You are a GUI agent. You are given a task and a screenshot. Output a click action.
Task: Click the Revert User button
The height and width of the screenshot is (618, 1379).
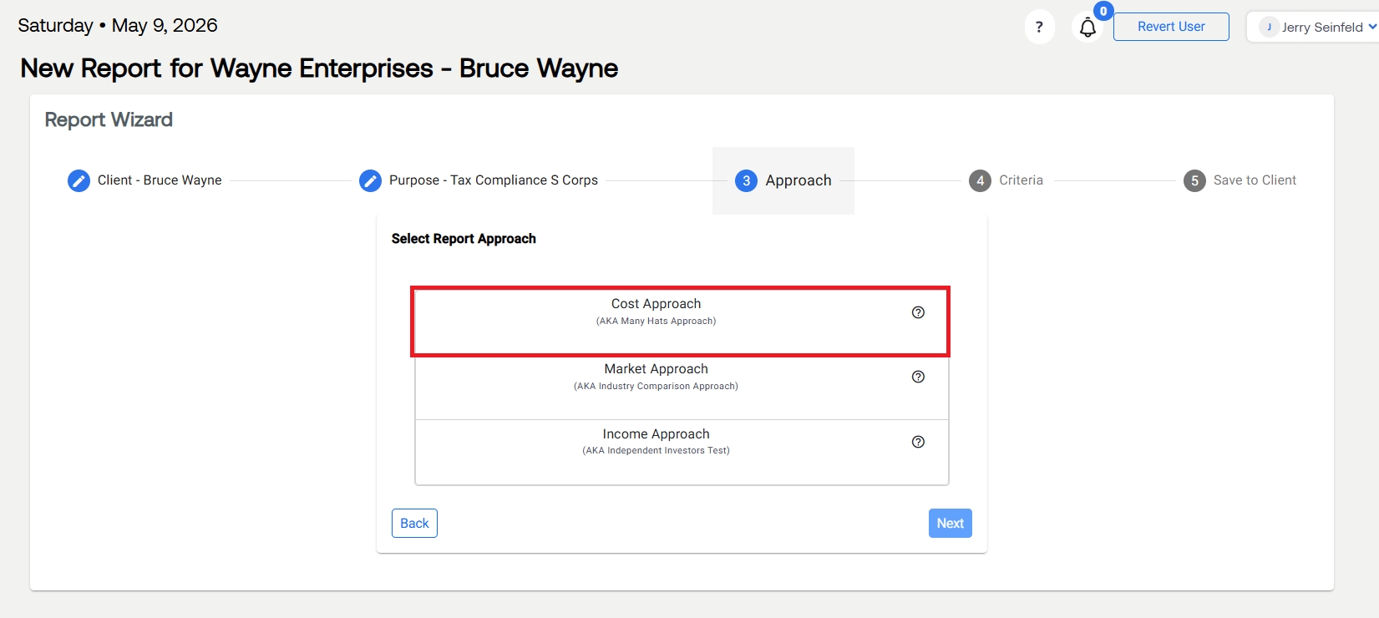tap(1171, 27)
